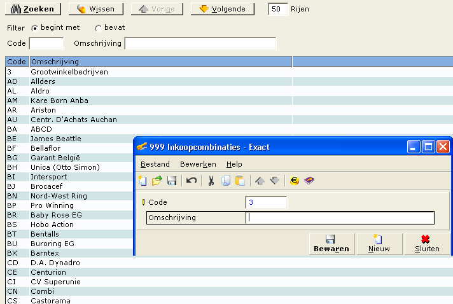The width and height of the screenshot is (453, 304).
Task: Click the Omschrijving filter input field
Action: click(x=200, y=44)
